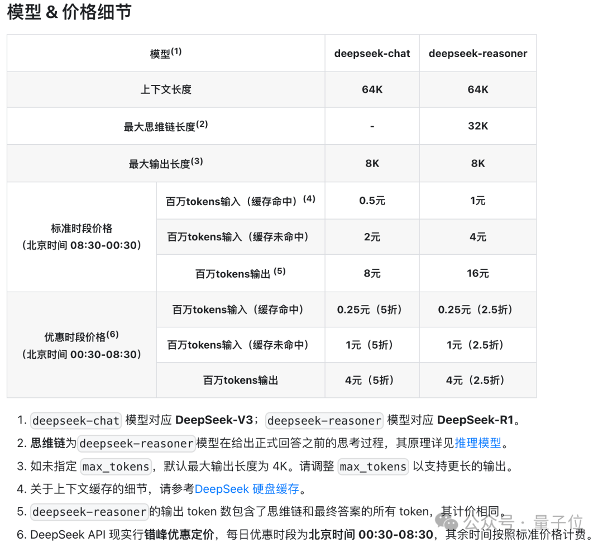The width and height of the screenshot is (603, 547).
Task: Select the 8元 price cell
Action: click(372, 273)
